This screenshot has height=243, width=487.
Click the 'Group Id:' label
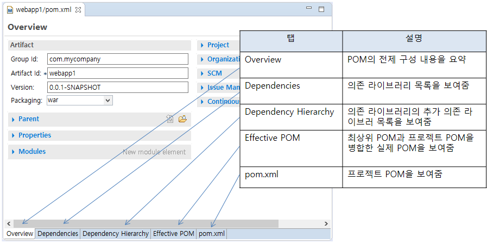(x=24, y=59)
